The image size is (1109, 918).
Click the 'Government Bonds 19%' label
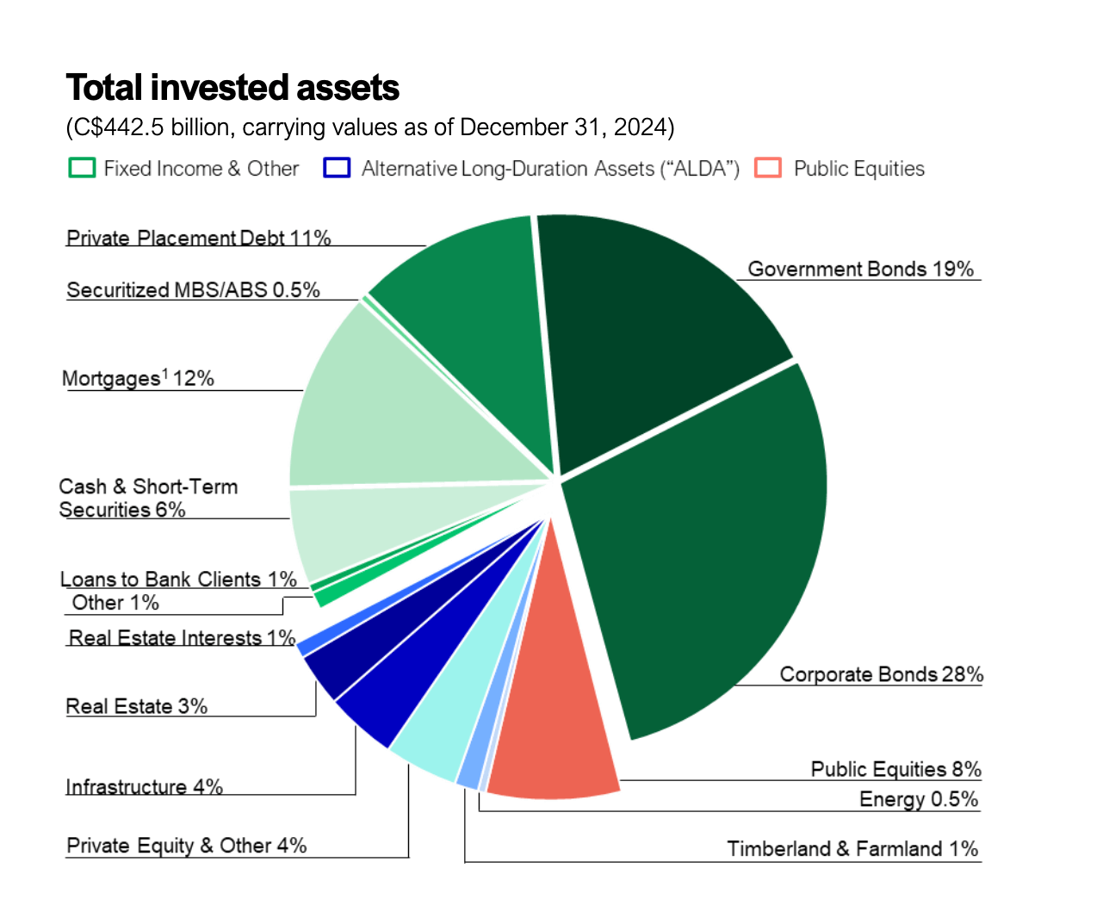(x=860, y=270)
